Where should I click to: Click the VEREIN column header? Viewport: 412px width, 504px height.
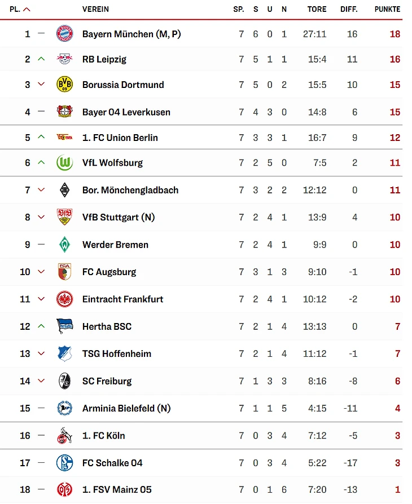(95, 9)
